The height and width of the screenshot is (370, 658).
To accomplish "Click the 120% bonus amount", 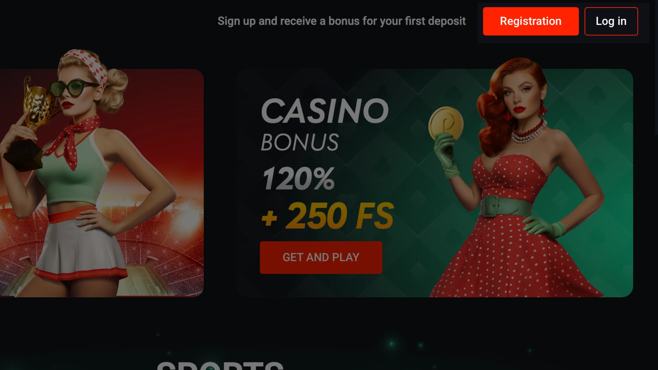I will tap(298, 178).
